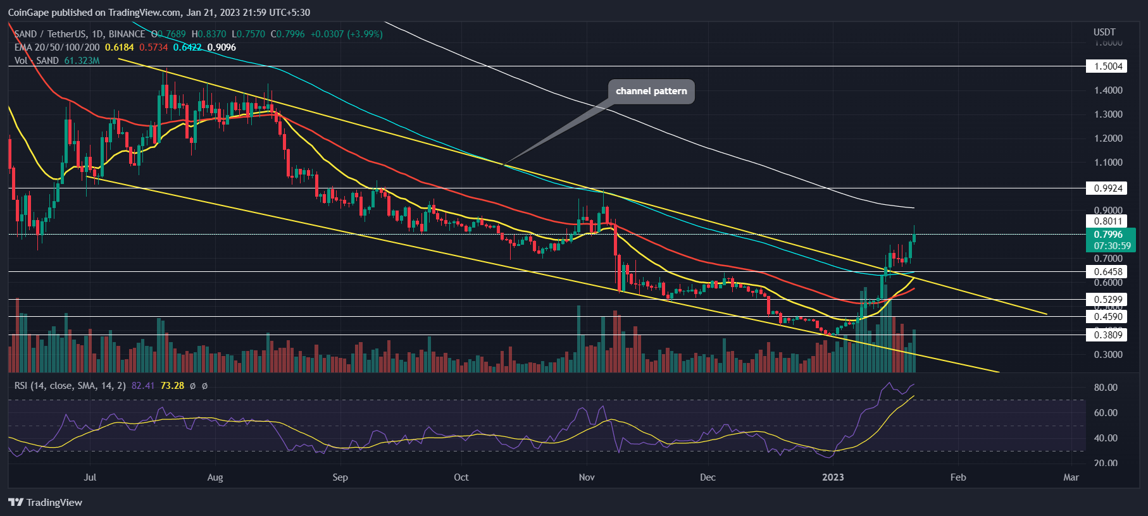Click the 60.00 RSI axis value
This screenshot has width=1148, height=516.
coord(1106,413)
